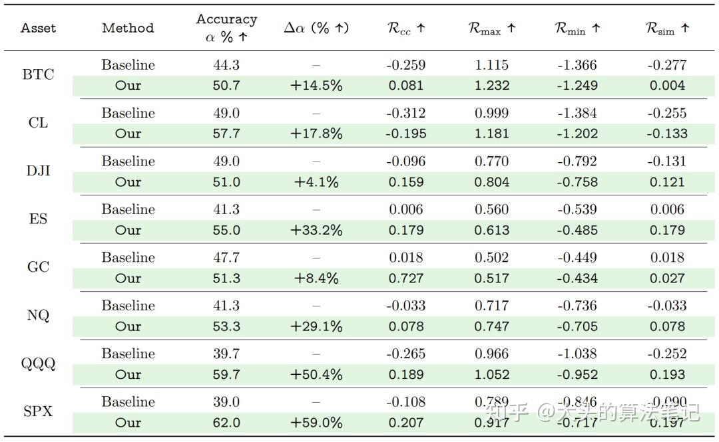This screenshot has width=719, height=442.
Task: Select the R_cc column header
Action: [x=405, y=28]
